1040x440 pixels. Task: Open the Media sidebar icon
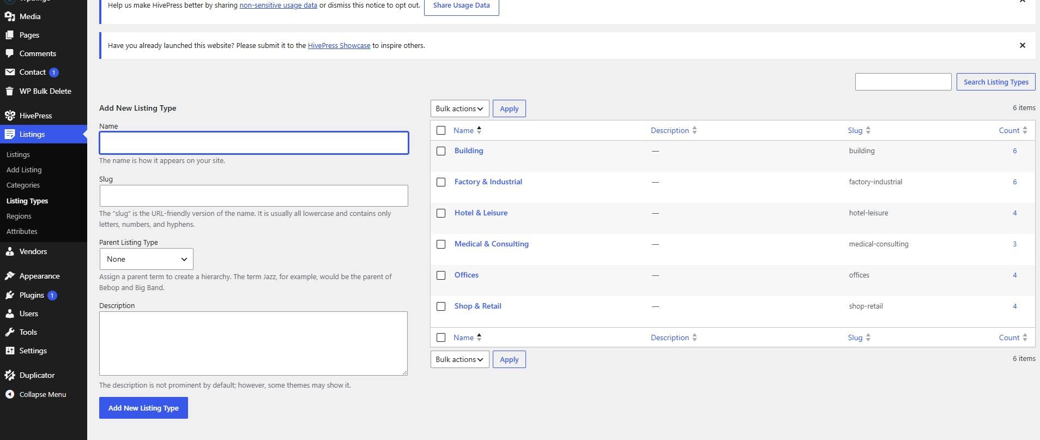pos(9,16)
